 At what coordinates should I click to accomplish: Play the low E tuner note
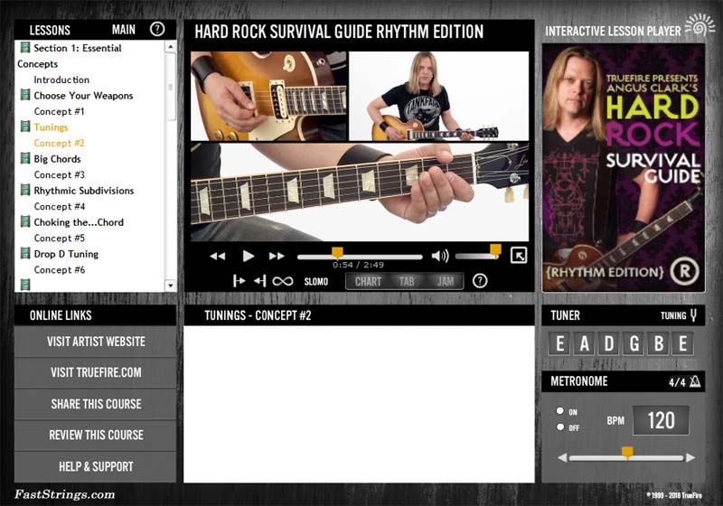click(x=559, y=343)
